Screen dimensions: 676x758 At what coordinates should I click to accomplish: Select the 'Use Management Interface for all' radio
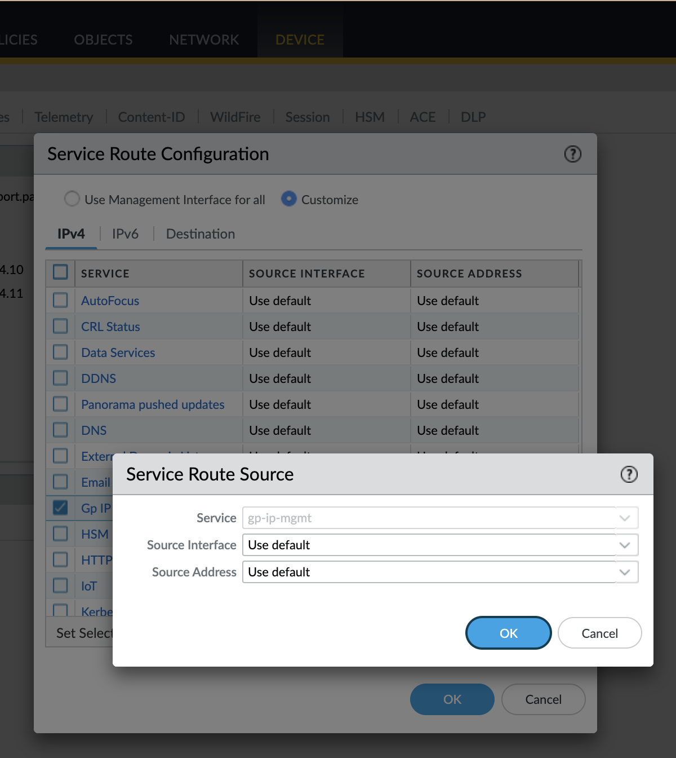[x=72, y=199]
